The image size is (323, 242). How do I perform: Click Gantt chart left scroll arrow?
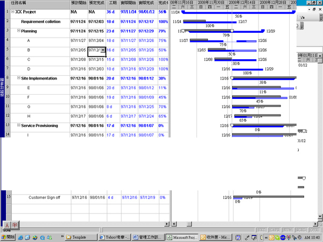[174, 224]
